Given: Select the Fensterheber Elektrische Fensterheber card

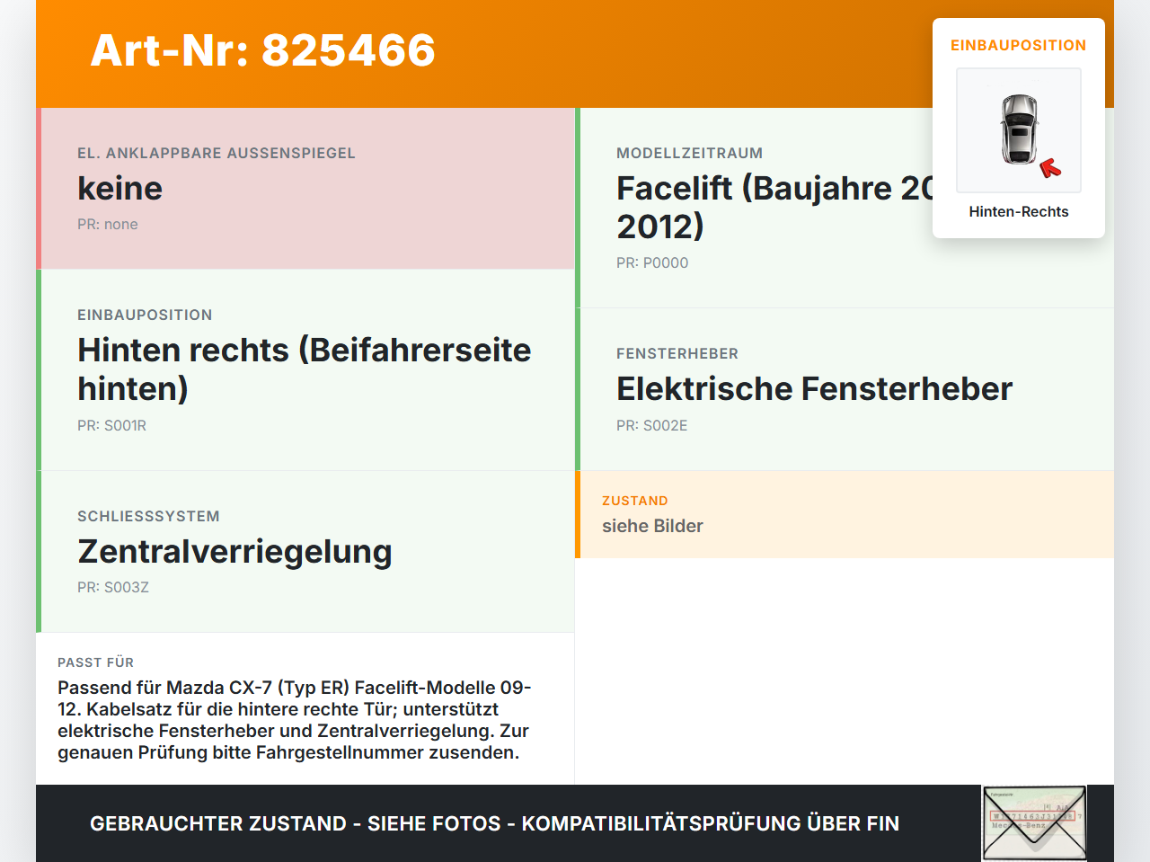Looking at the screenshot, I should coord(845,389).
